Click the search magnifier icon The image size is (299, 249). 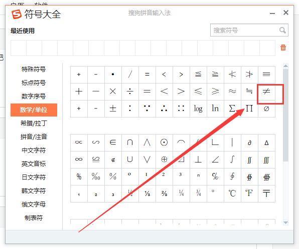pos(282,30)
